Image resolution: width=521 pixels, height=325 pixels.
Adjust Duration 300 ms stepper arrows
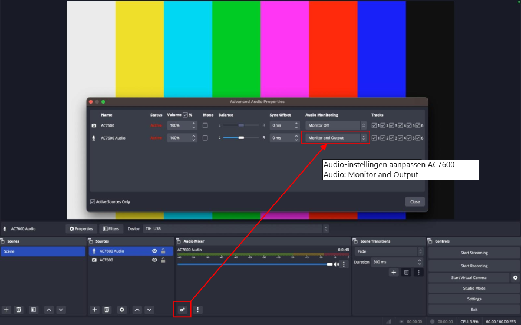[420, 262]
